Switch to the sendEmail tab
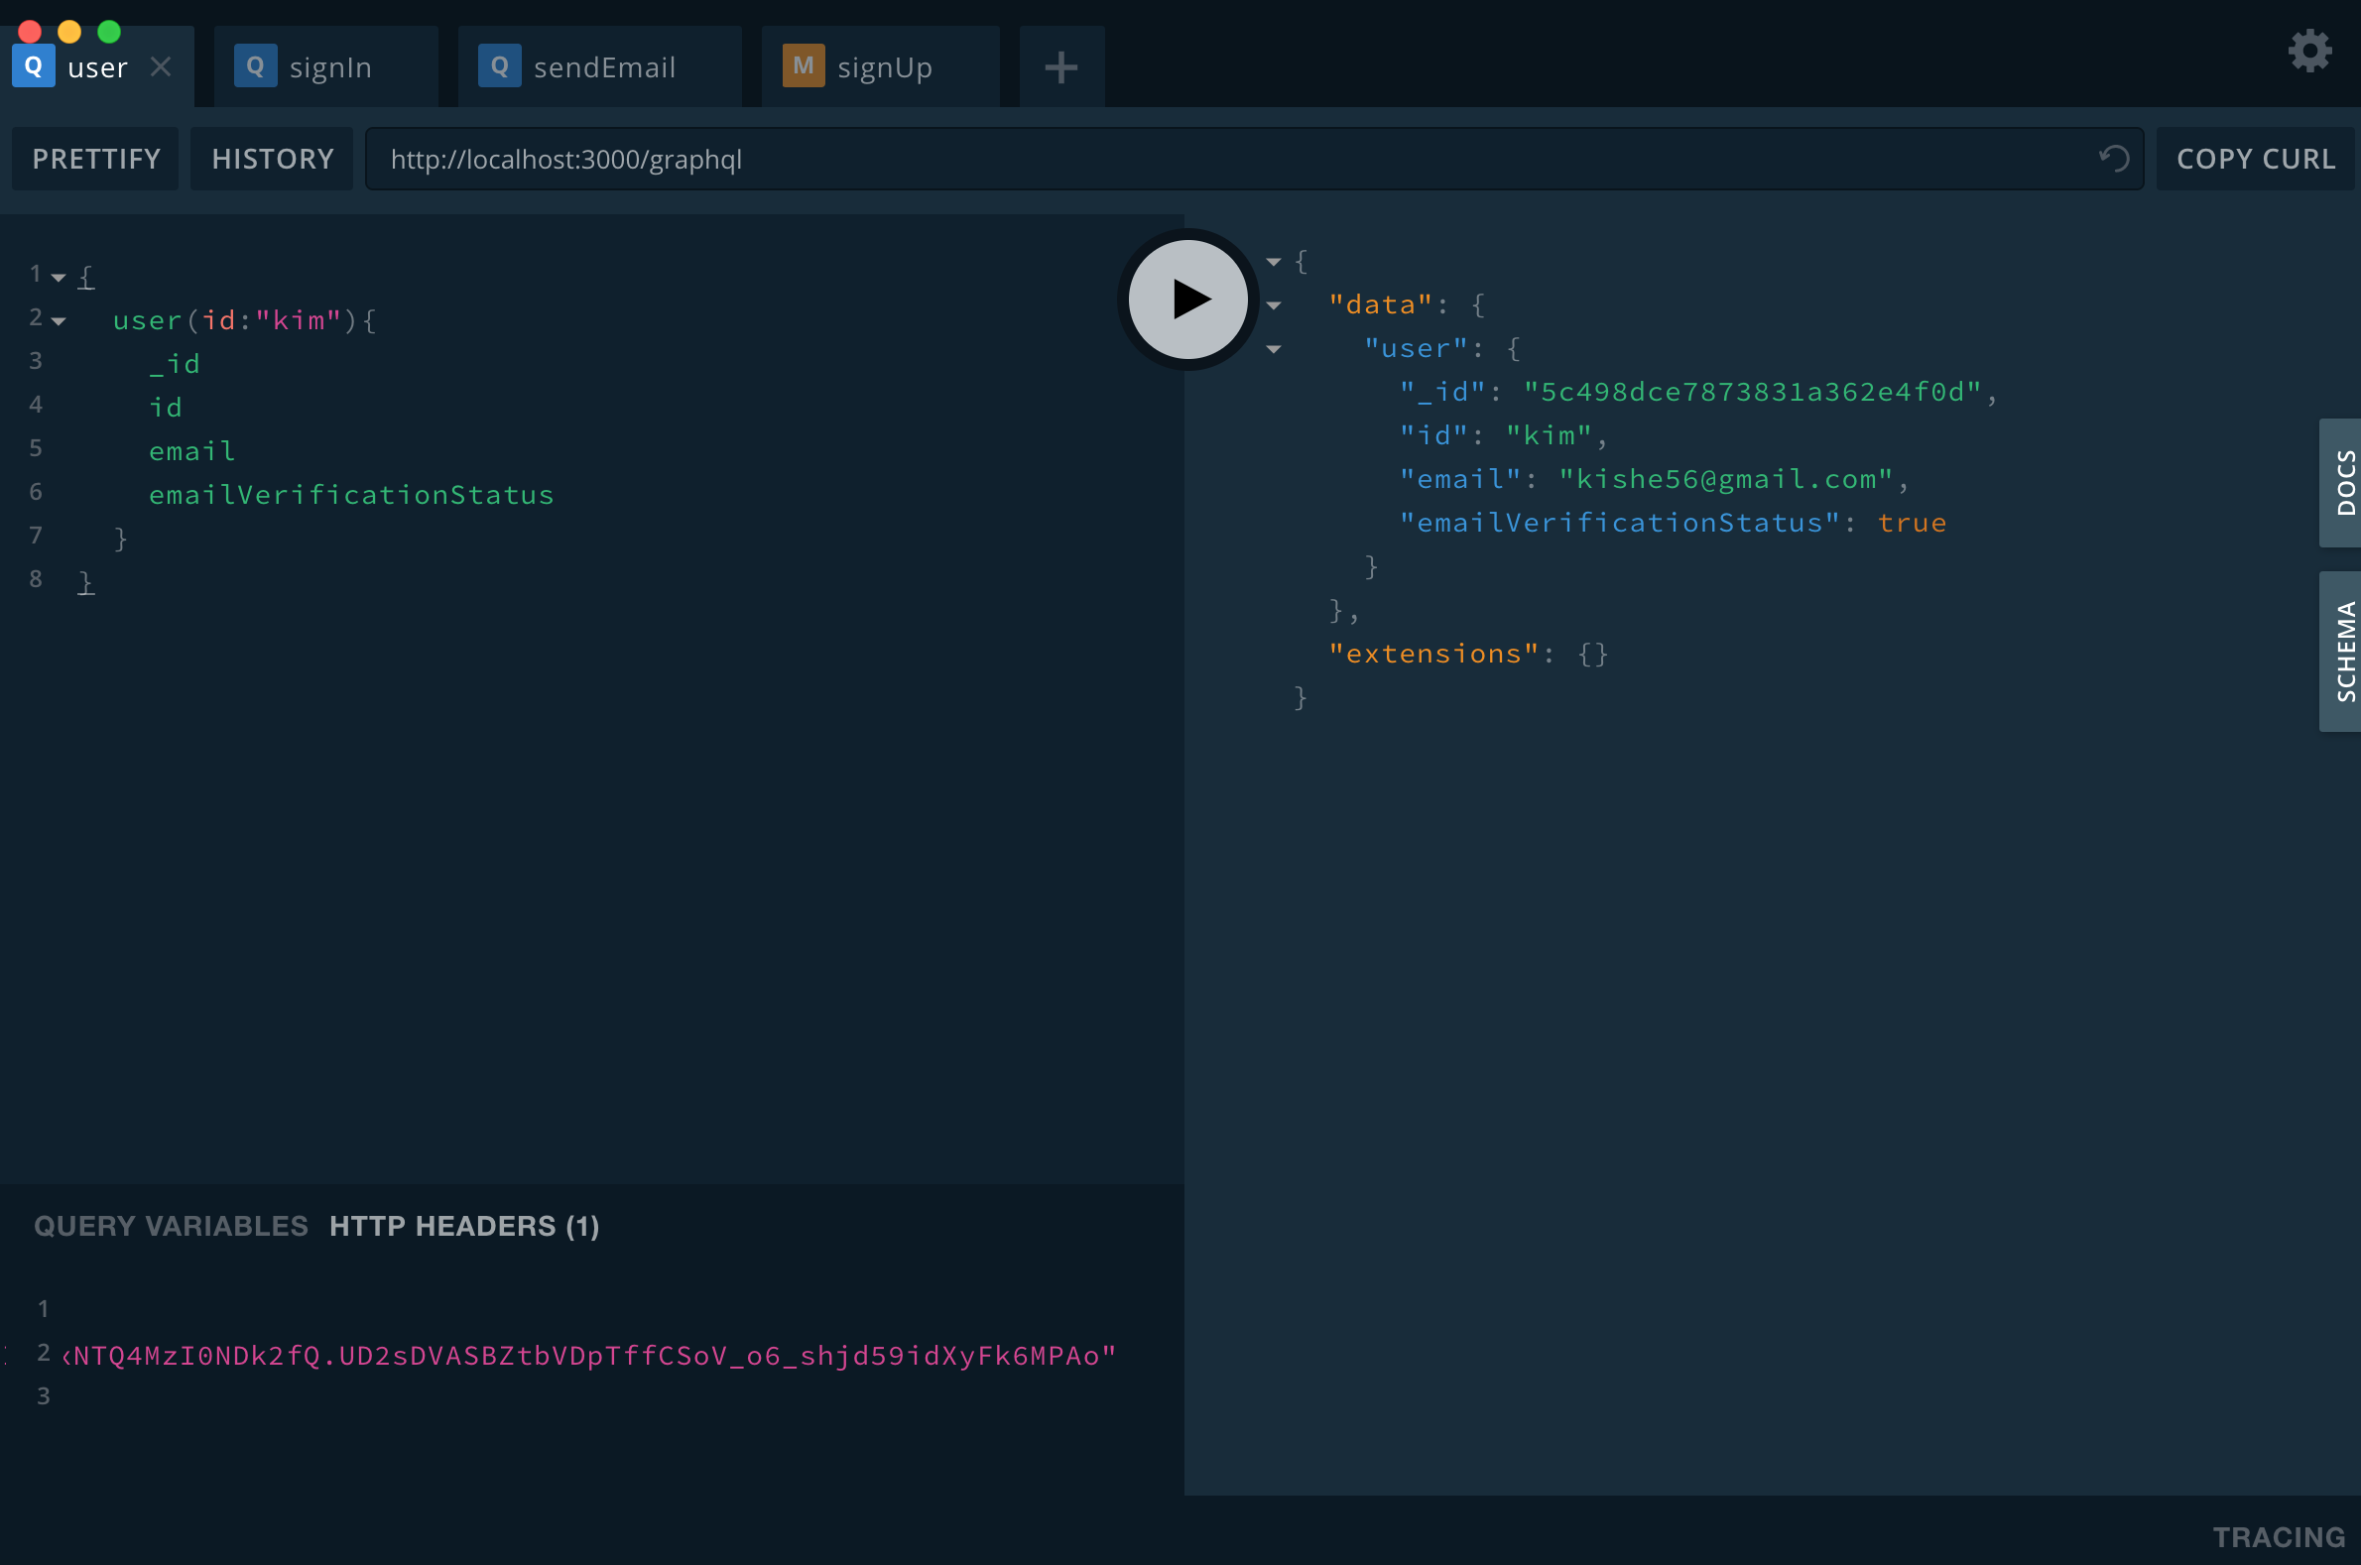 coord(599,66)
